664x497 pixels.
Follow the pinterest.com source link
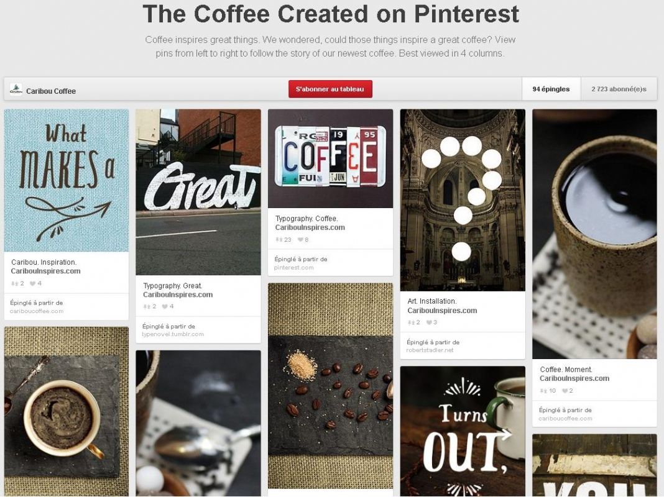click(x=294, y=268)
